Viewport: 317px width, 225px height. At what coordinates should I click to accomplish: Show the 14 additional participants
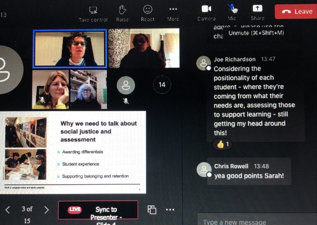(x=162, y=85)
